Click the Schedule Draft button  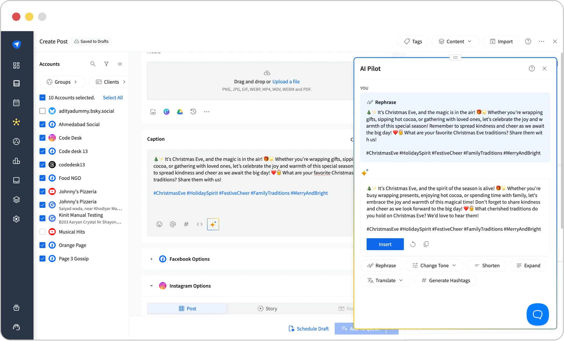tap(308, 329)
